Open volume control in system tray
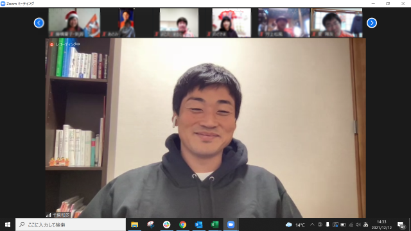The width and height of the screenshot is (411, 231). click(x=358, y=225)
